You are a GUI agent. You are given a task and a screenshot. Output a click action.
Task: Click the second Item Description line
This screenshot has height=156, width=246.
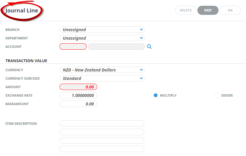tap(102, 132)
